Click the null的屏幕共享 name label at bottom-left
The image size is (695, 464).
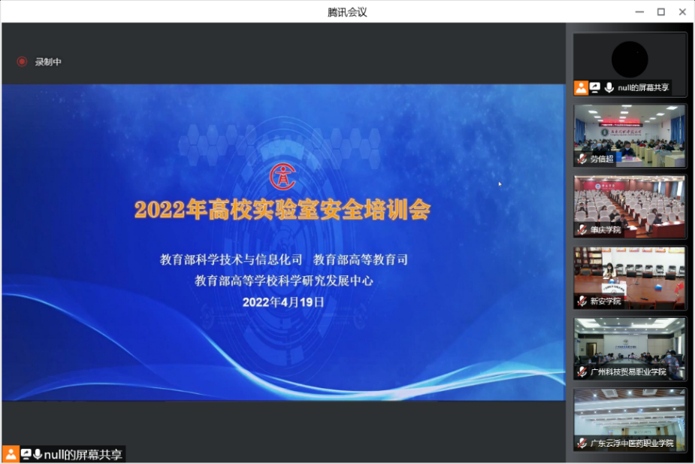(83, 454)
